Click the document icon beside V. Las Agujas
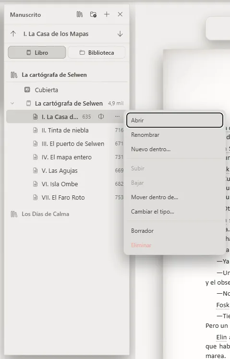 (35, 170)
